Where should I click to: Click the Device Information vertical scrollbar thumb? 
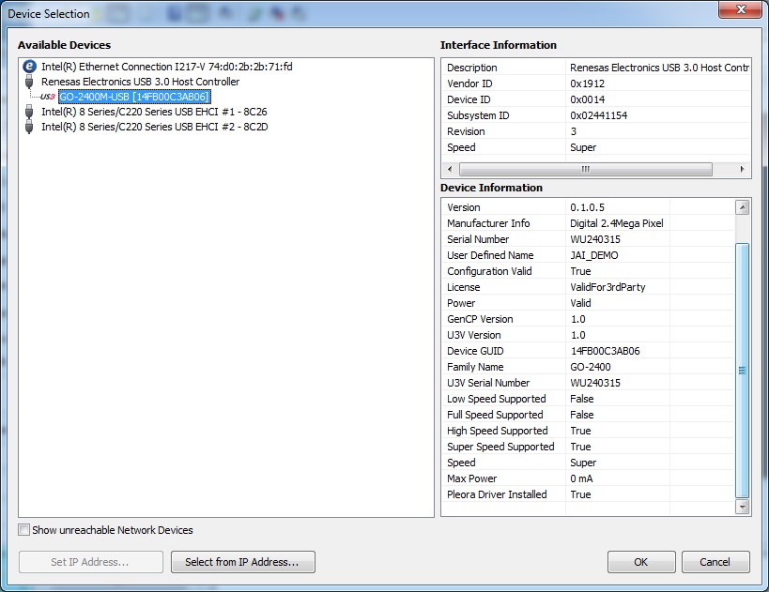pos(743,371)
